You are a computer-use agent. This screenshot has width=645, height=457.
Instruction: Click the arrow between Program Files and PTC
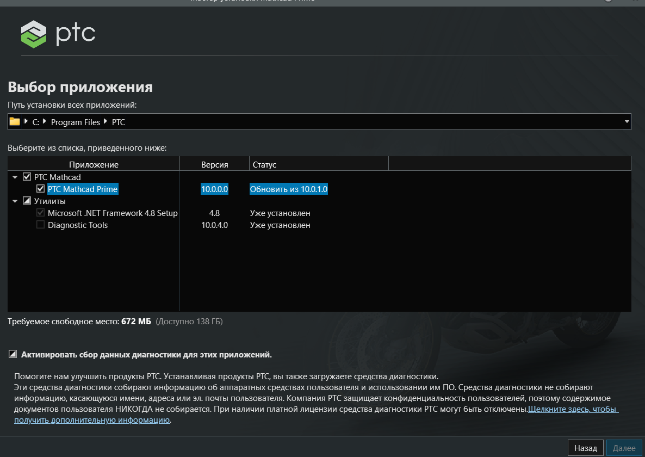(106, 122)
